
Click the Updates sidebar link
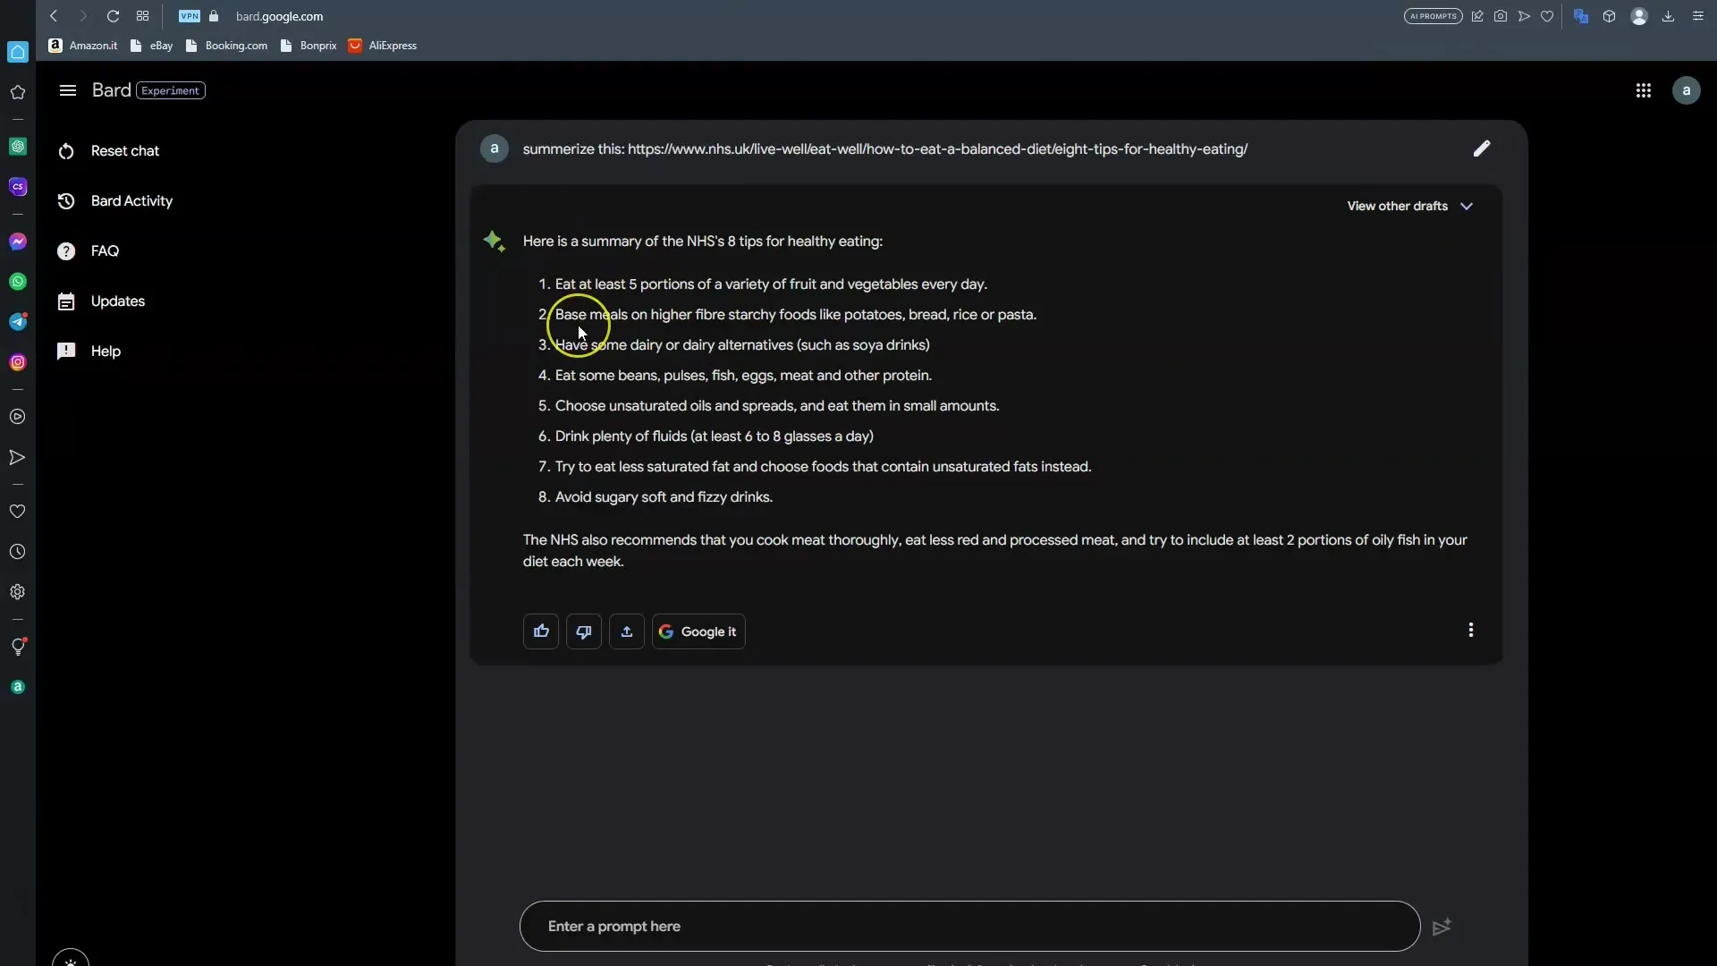(118, 300)
